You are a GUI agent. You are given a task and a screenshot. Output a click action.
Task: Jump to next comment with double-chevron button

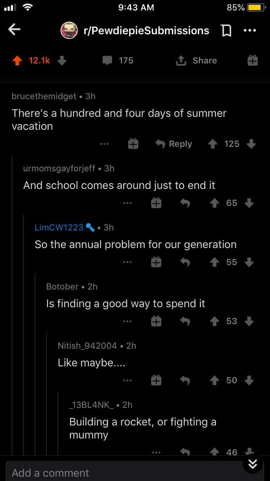pos(253,464)
